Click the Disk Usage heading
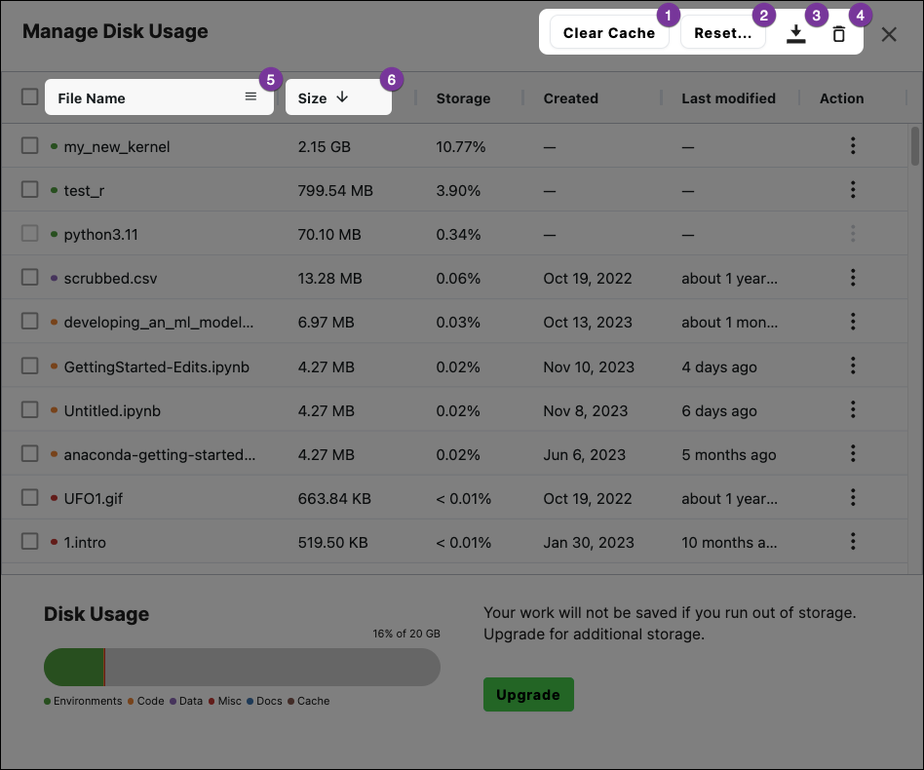The image size is (924, 770). 96,614
